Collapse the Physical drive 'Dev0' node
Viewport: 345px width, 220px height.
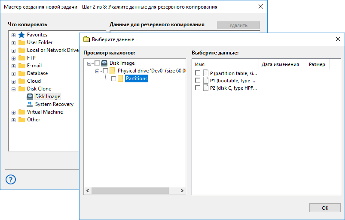pyautogui.click(x=97, y=71)
